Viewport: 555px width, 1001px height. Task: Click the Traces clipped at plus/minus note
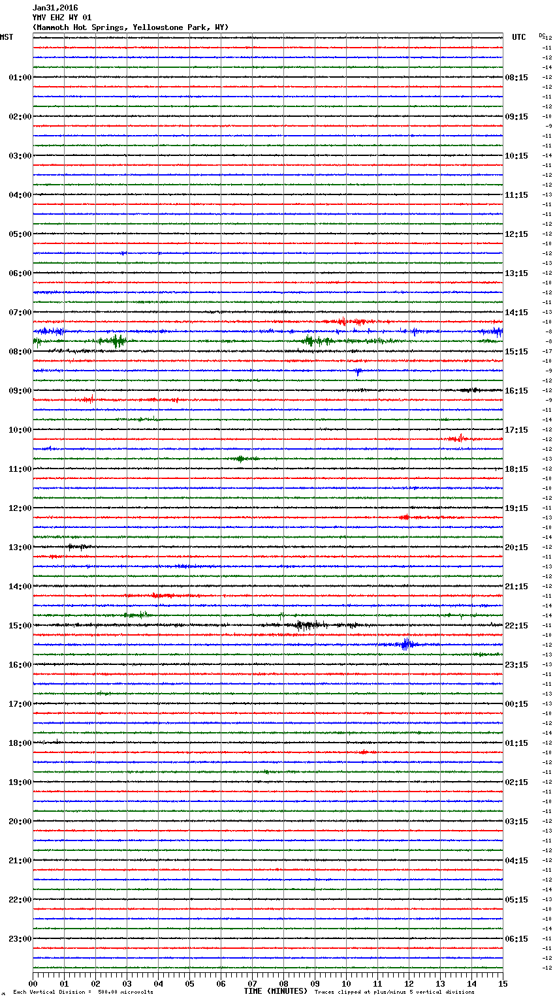click(394, 993)
